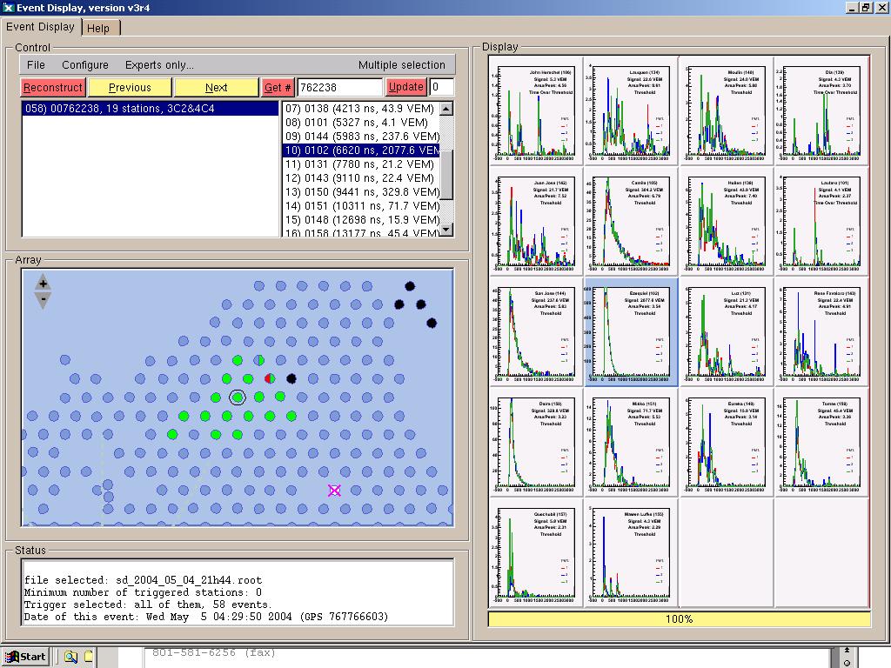Zoom in the array map with plus icon
The height and width of the screenshot is (668, 891).
pos(43,283)
